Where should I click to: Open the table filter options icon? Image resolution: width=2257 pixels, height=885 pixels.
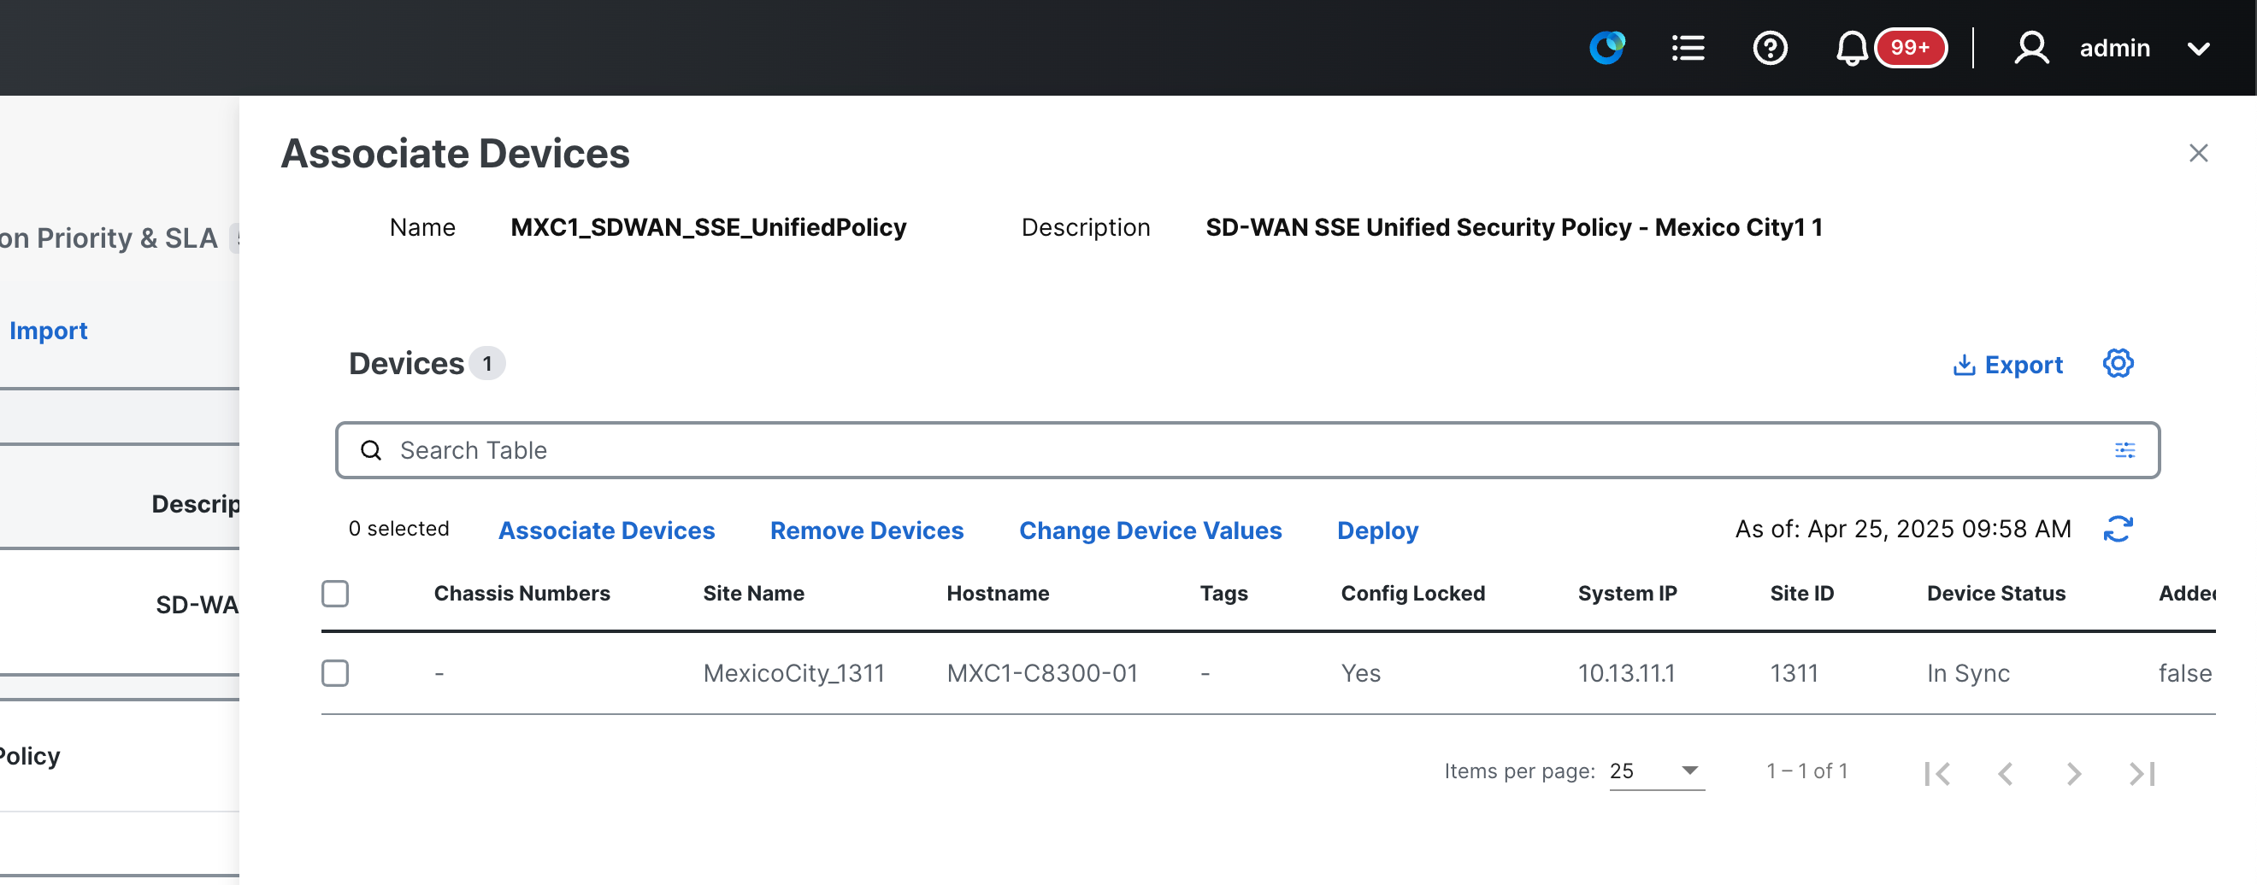[x=2124, y=450]
